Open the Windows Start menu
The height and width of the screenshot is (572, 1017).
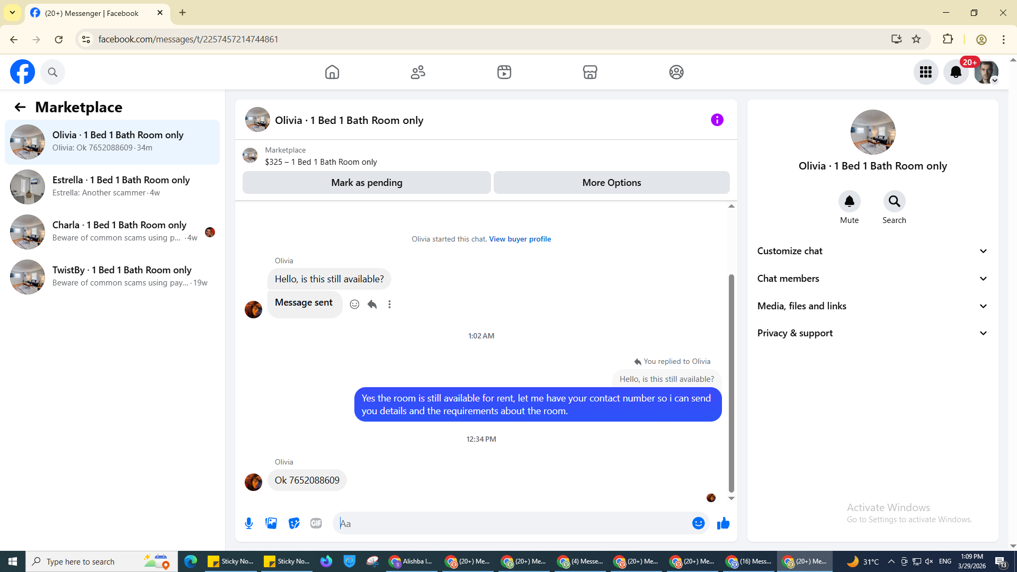click(x=13, y=561)
